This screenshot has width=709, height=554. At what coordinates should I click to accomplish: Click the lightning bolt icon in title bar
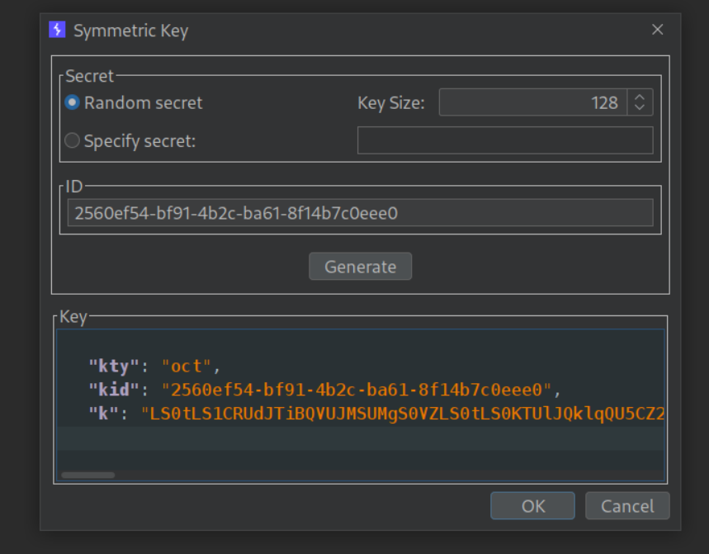click(57, 31)
